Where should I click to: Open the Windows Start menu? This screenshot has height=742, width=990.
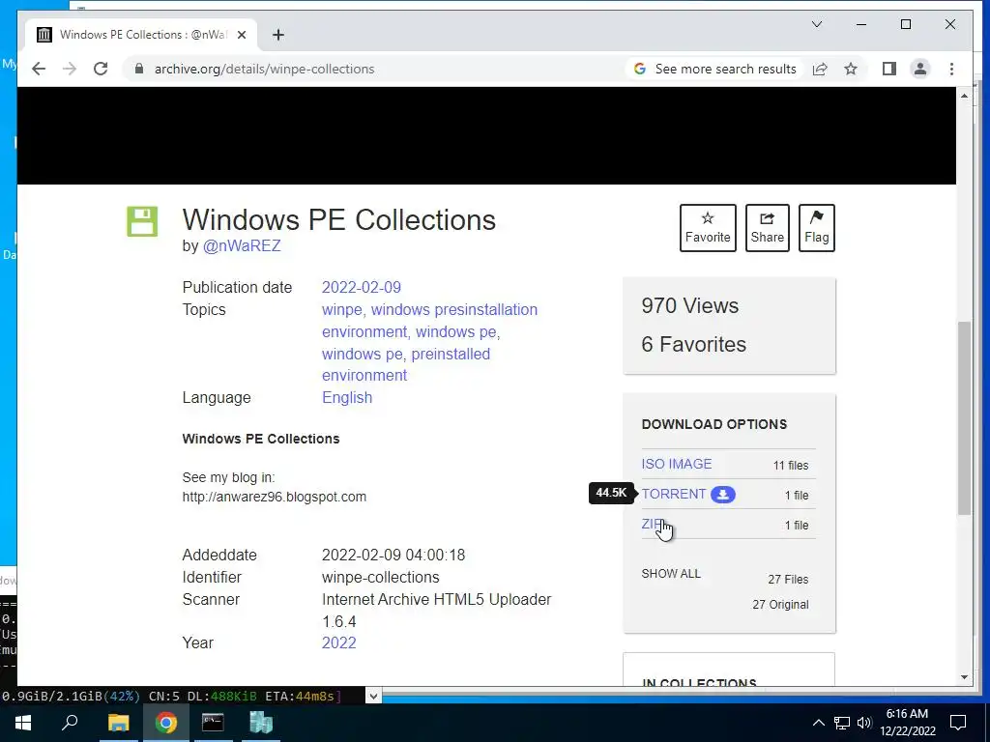coord(23,723)
